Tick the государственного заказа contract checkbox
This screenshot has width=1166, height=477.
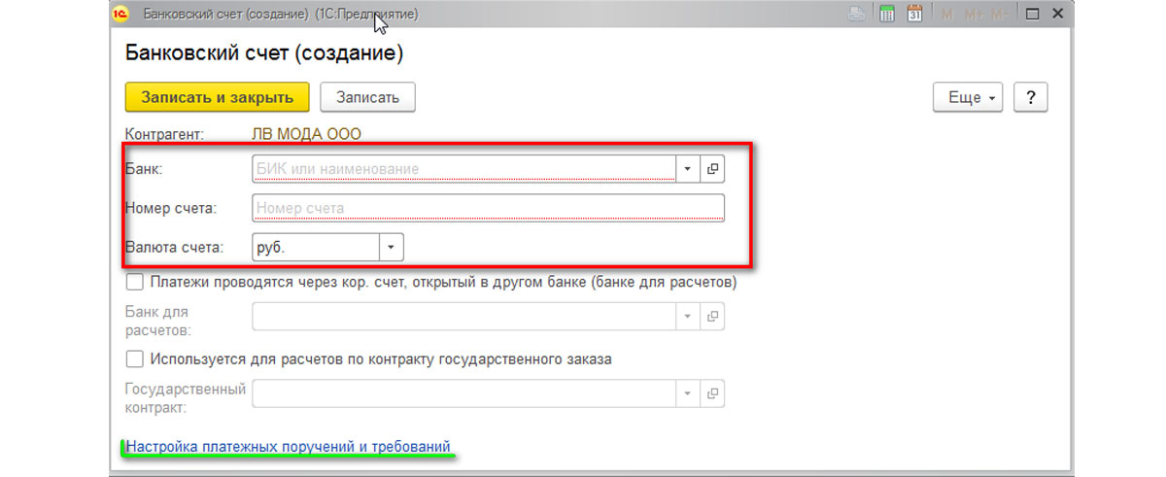pyautogui.click(x=135, y=358)
